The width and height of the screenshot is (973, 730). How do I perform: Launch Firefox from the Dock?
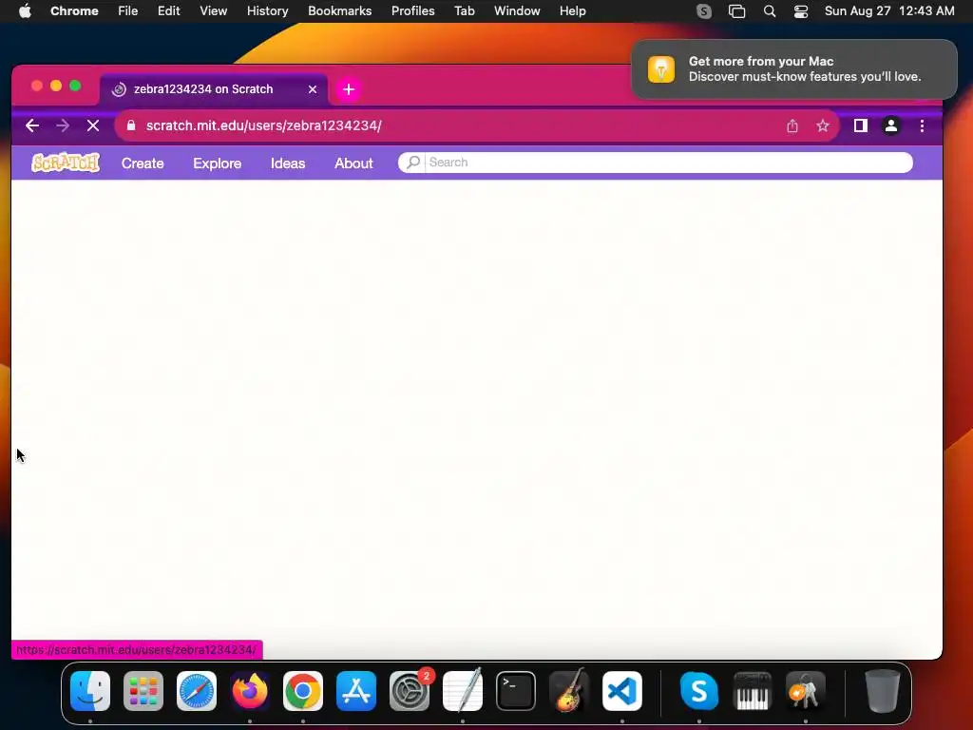point(250,691)
